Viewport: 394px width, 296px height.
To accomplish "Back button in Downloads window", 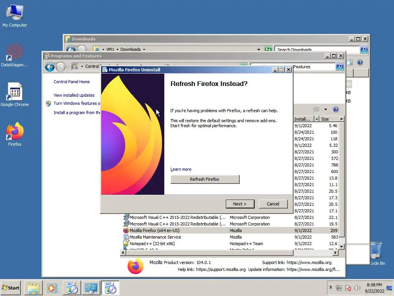I will pos(71,49).
